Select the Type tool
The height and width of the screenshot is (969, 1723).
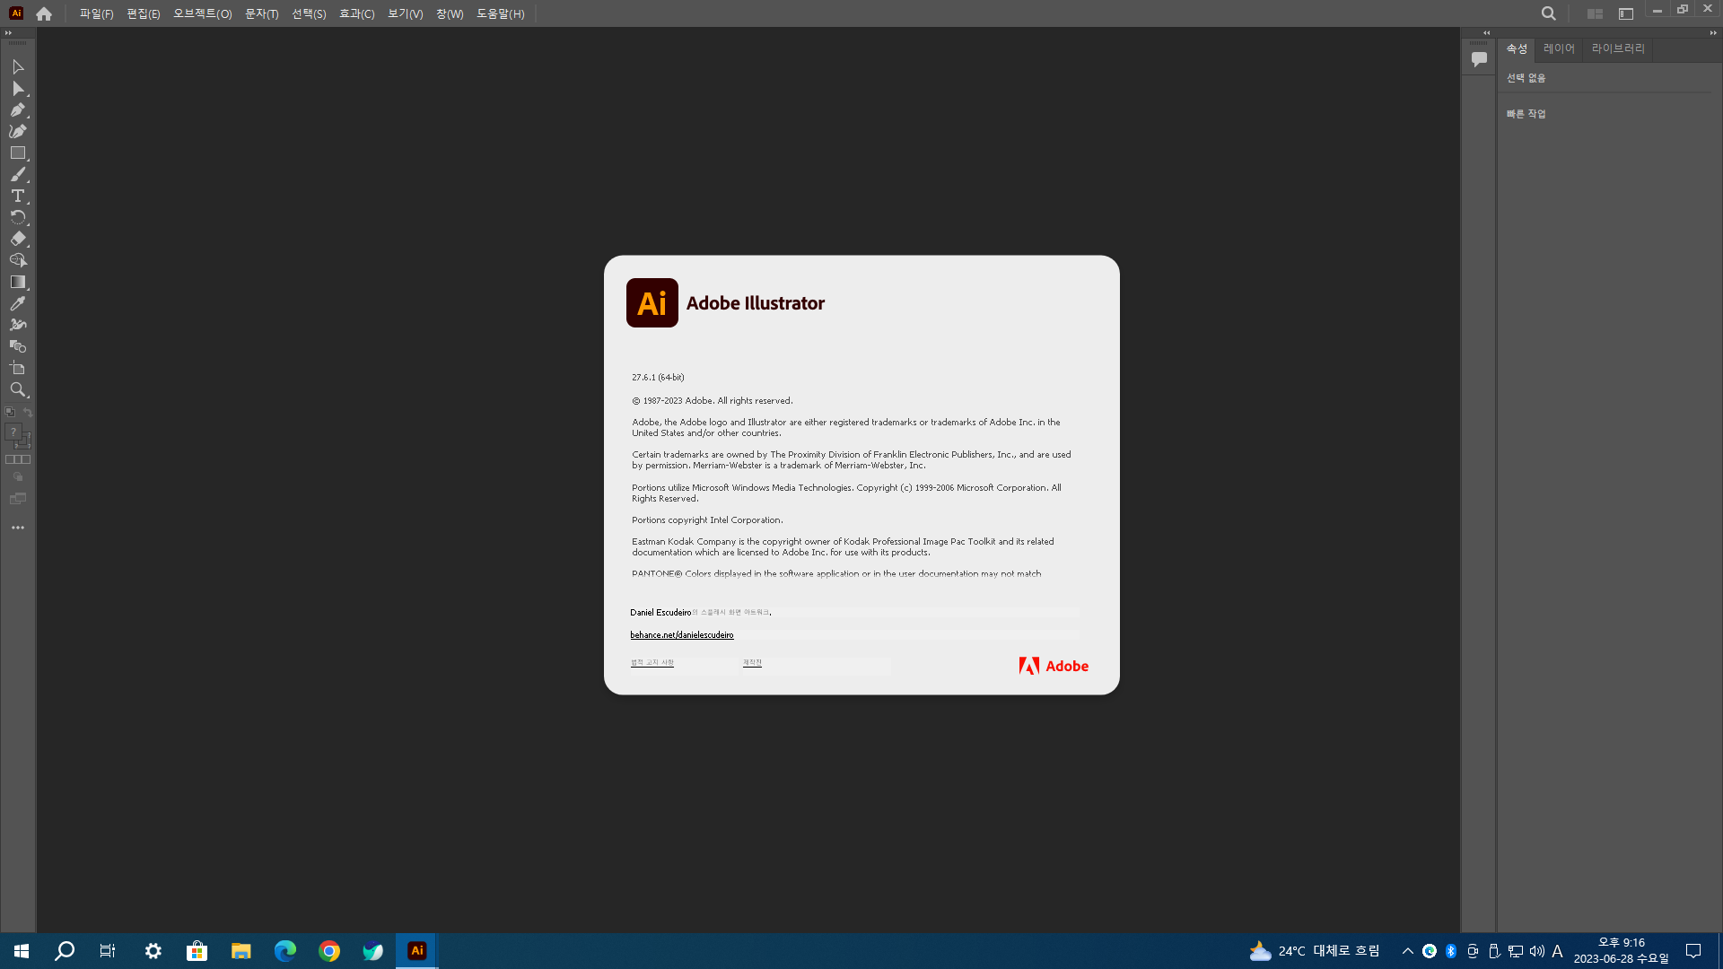click(17, 196)
